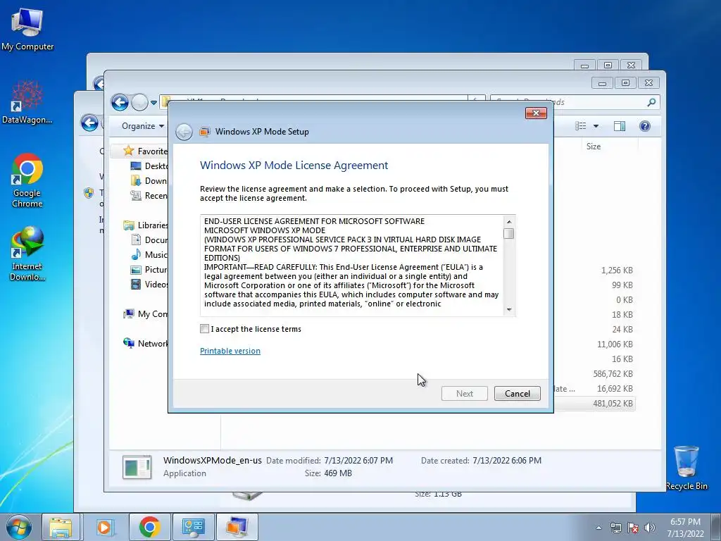The height and width of the screenshot is (541, 721).
Task: Click the Explorer search magnifier icon
Action: (651, 102)
